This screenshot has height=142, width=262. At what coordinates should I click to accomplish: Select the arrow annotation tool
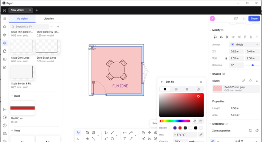coord(131,139)
